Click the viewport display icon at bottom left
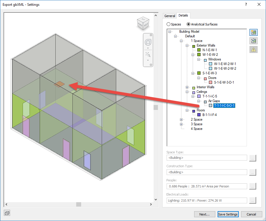The height and width of the screenshot is (221, 266). click(7, 213)
